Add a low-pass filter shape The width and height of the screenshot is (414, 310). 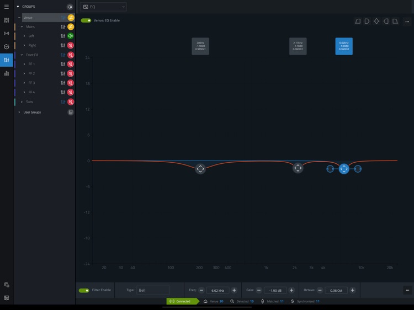click(395, 21)
